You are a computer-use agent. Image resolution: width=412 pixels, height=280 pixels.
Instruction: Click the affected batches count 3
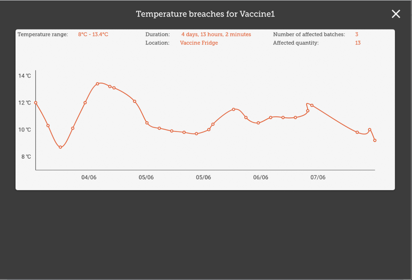357,34
